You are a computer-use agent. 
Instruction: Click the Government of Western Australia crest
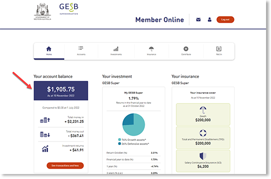point(42,11)
